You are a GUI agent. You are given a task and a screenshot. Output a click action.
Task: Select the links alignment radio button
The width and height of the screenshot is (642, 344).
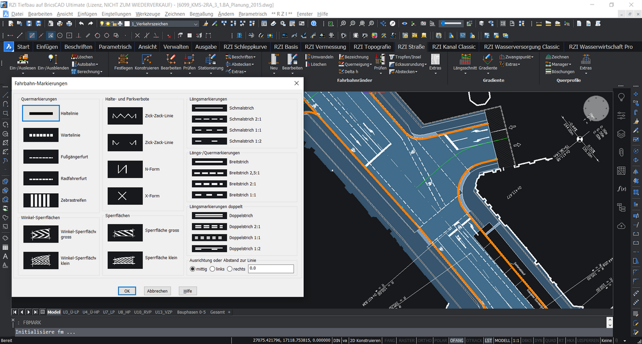(212, 269)
